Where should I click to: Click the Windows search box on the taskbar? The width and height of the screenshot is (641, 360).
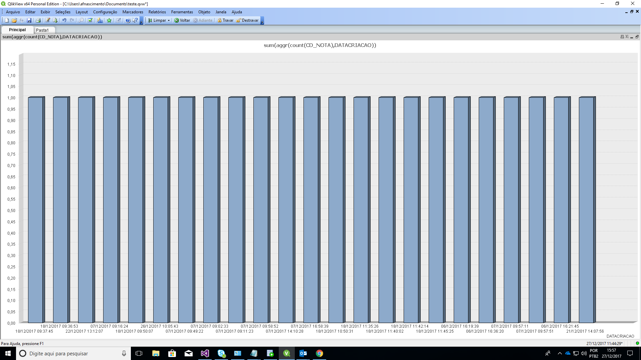coord(73,353)
